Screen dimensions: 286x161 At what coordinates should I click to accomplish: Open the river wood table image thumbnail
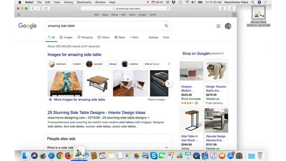tap(65, 83)
